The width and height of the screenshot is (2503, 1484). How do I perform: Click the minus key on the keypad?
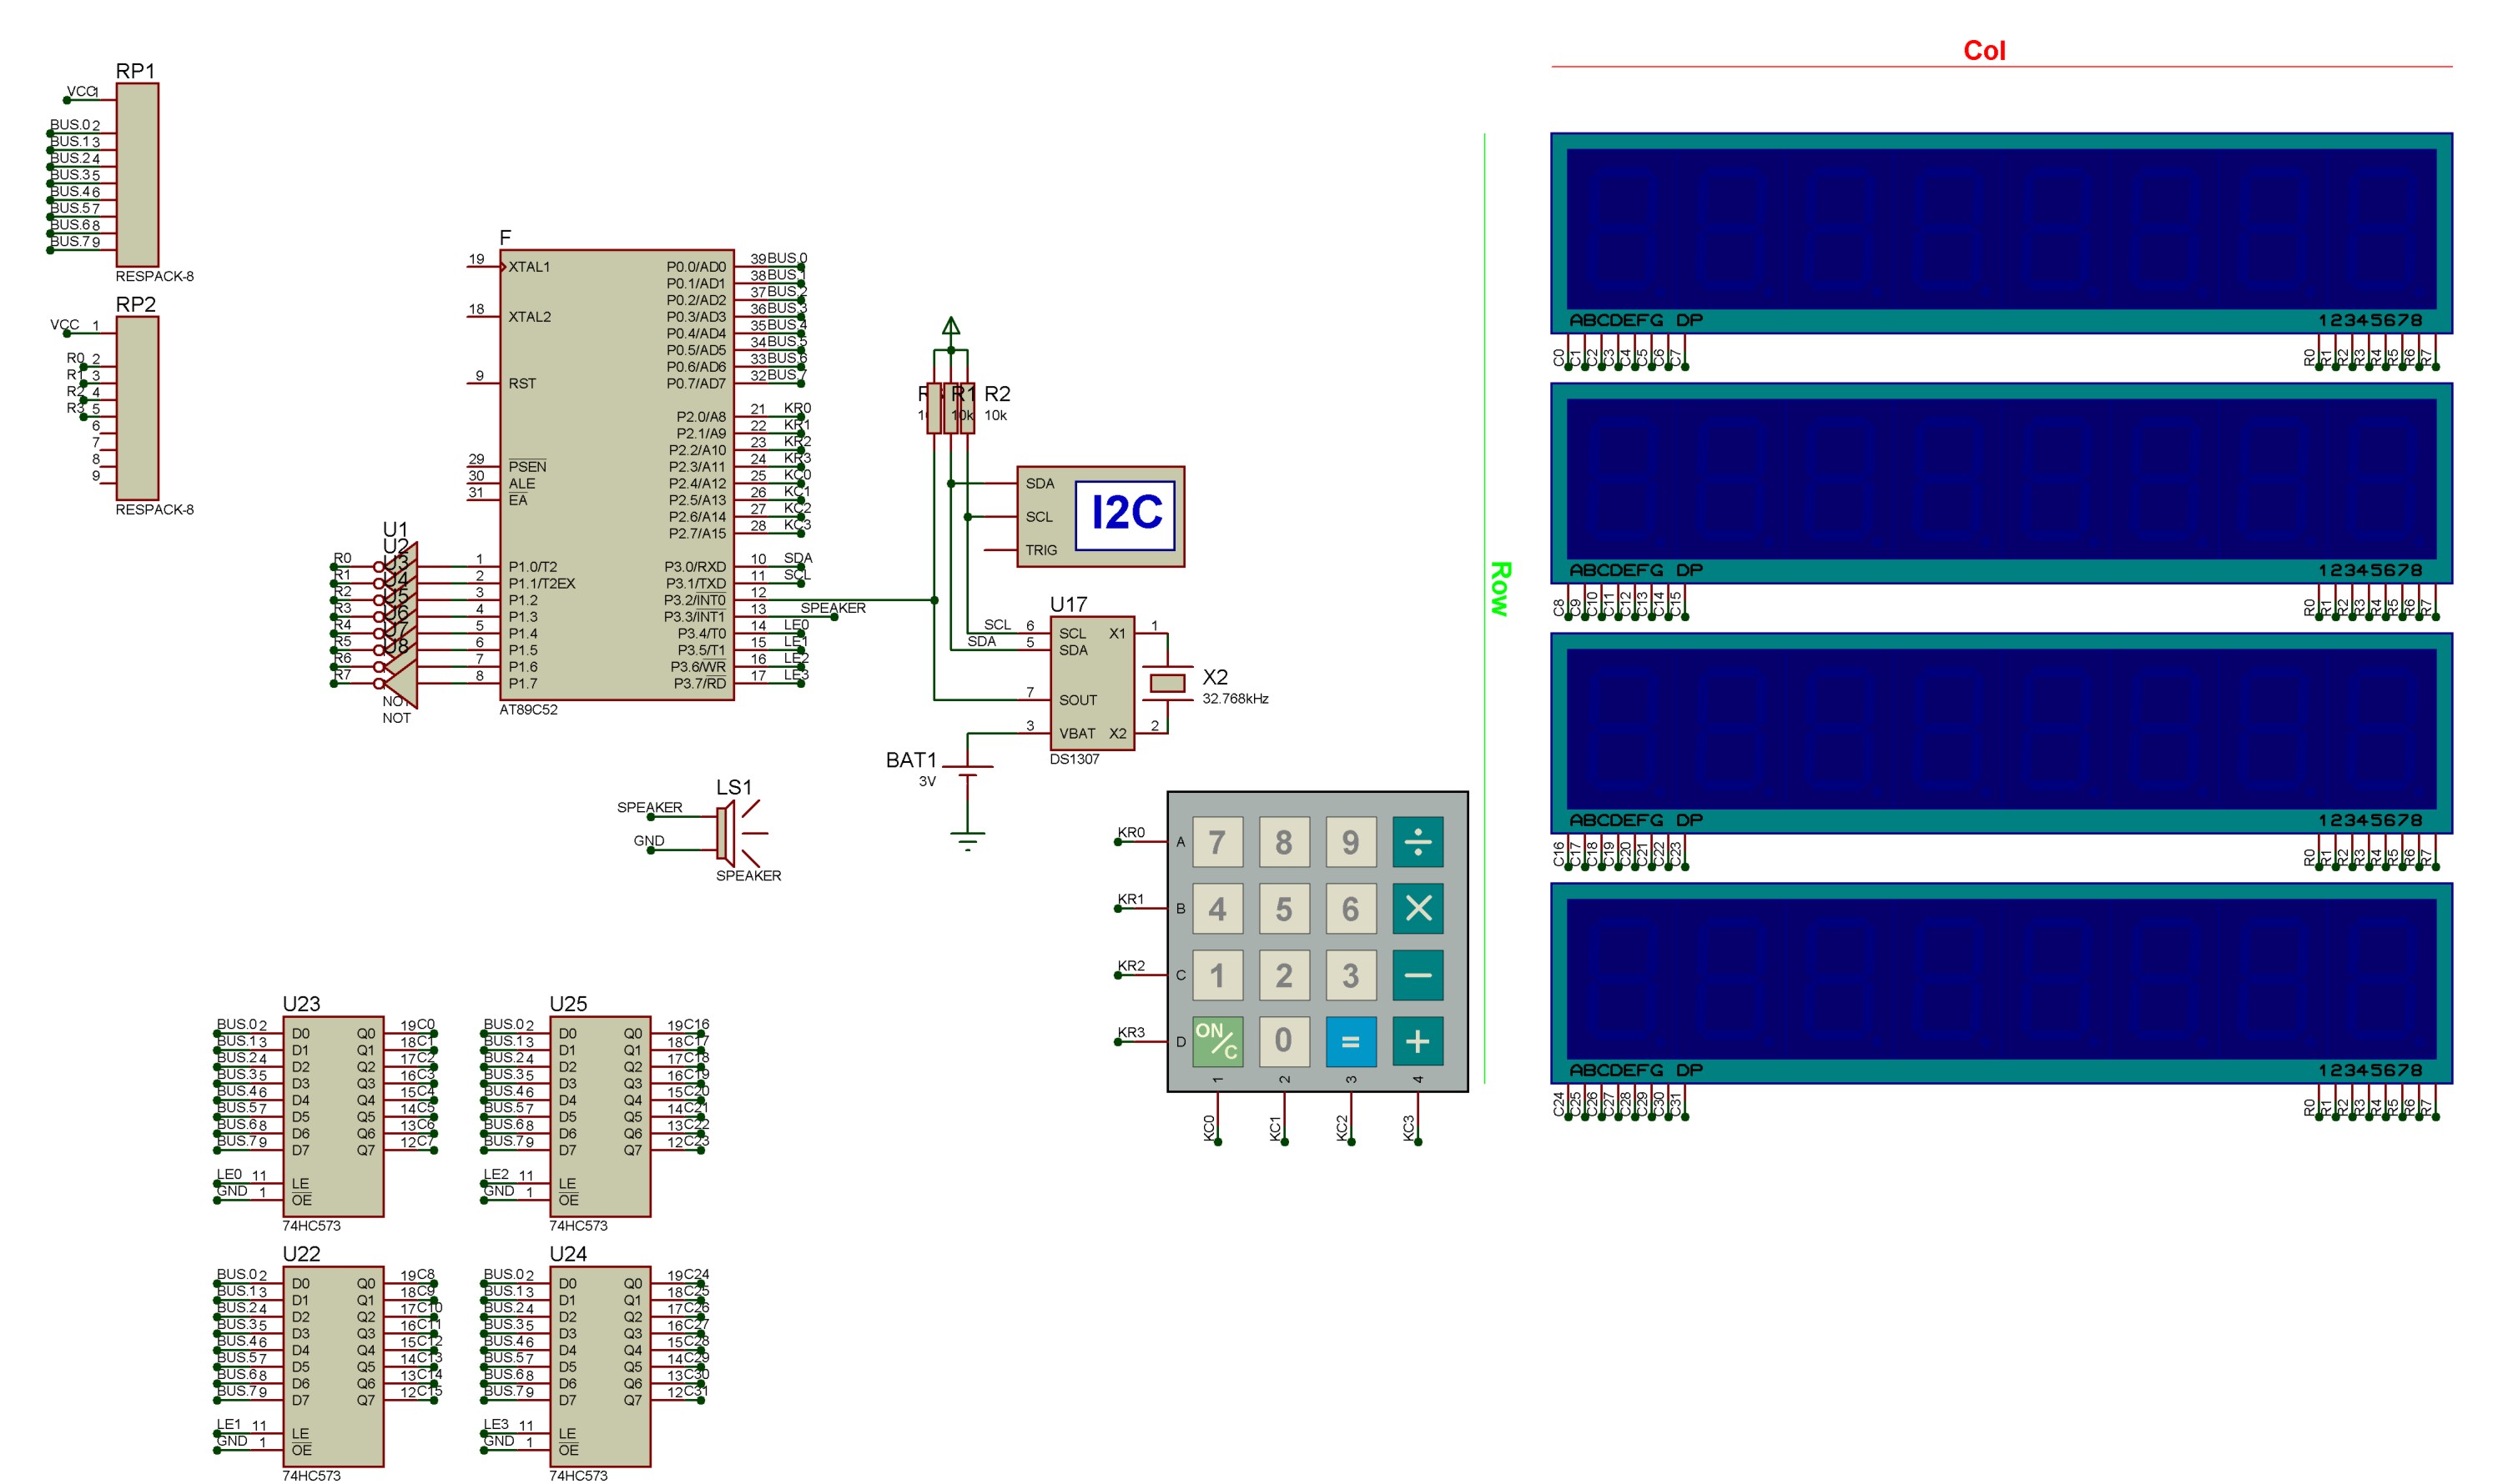click(1418, 975)
